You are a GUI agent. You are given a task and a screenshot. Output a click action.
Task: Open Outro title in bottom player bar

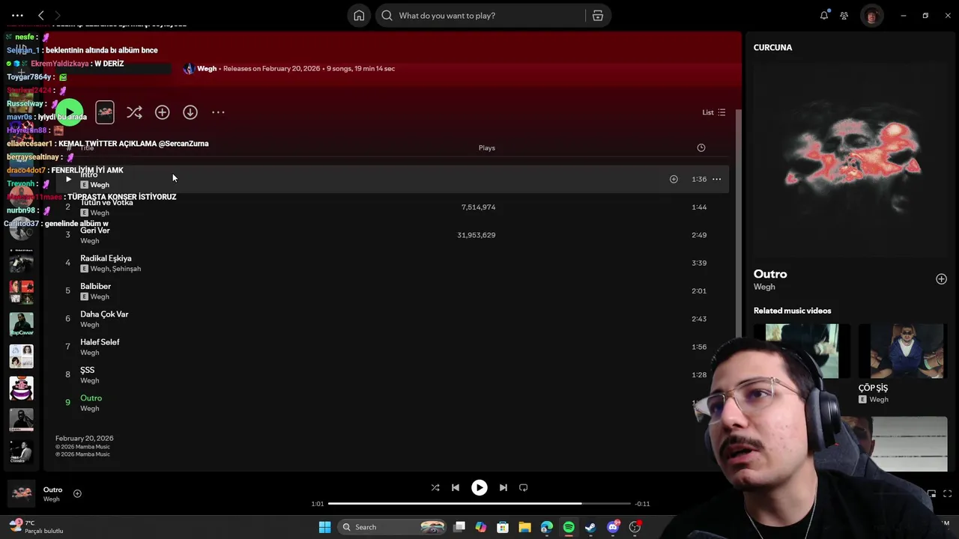coord(52,490)
